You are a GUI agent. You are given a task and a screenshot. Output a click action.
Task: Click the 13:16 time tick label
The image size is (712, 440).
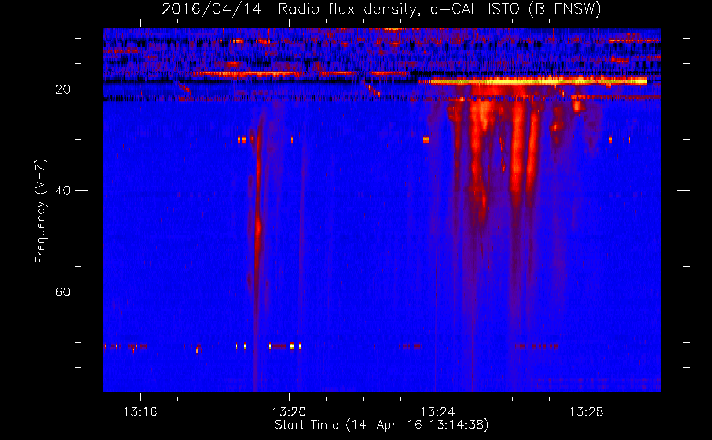pyautogui.click(x=140, y=412)
